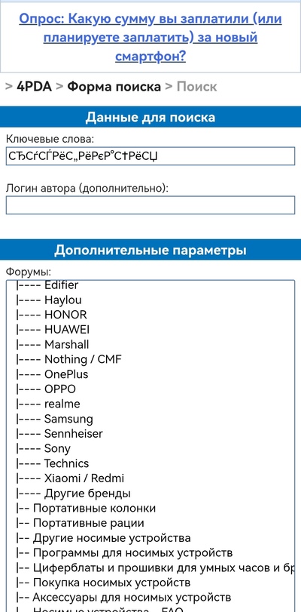Select Программы для носимых устройств
Viewport: 301px width, 612px height.
150,552
